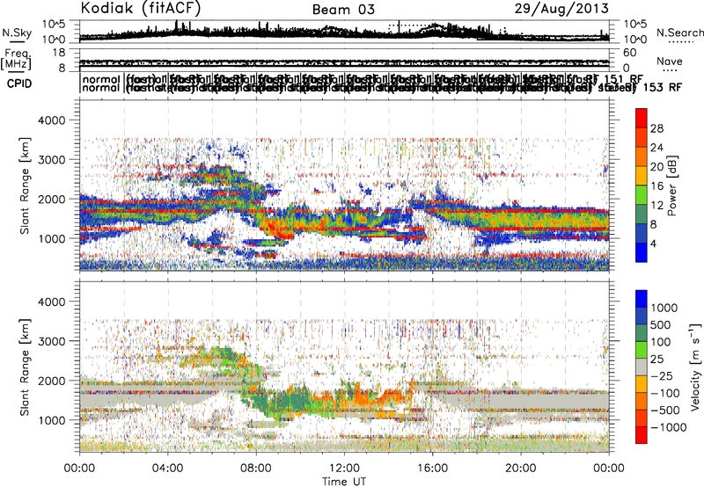
Task: Click the '16:00' time axis label
Action: (432, 469)
